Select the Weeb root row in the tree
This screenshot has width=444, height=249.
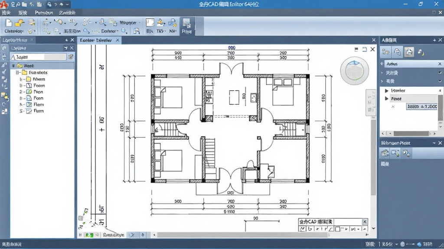(42, 66)
